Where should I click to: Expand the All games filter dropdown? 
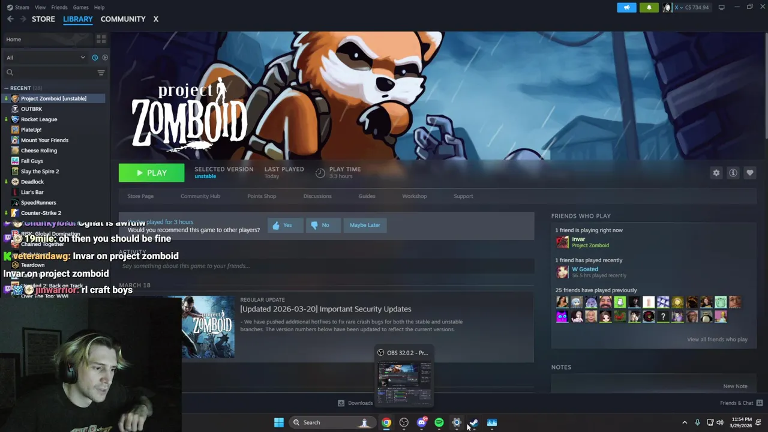[x=46, y=58]
